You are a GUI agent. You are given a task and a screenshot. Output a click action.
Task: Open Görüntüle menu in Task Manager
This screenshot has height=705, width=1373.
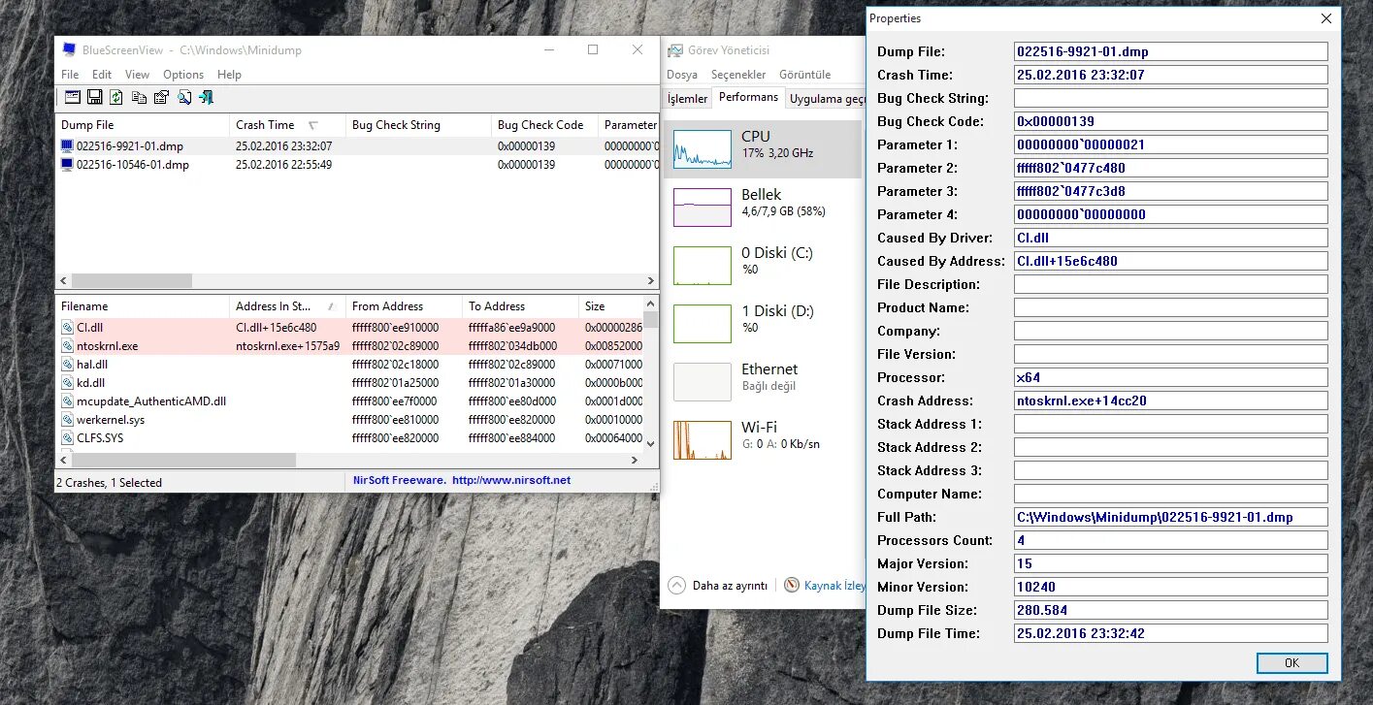(805, 75)
